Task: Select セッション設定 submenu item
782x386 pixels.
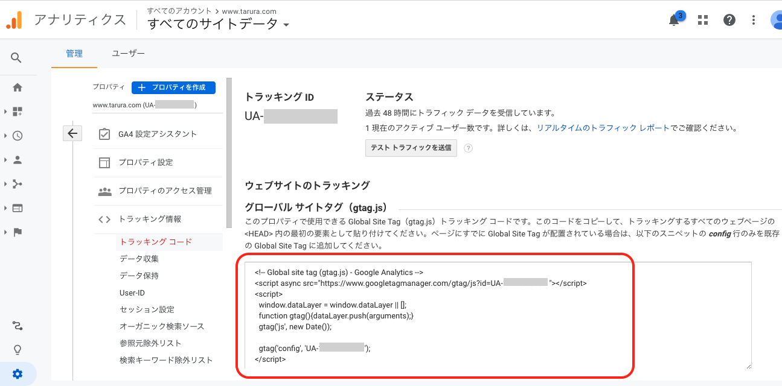Action: click(x=147, y=309)
